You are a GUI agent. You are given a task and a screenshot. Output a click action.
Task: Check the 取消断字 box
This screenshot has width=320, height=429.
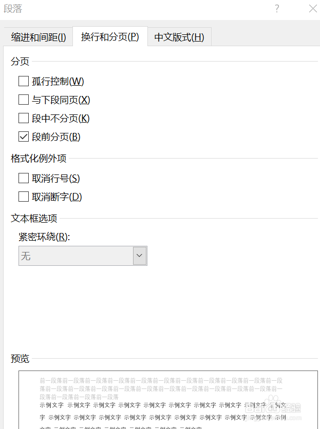point(23,196)
